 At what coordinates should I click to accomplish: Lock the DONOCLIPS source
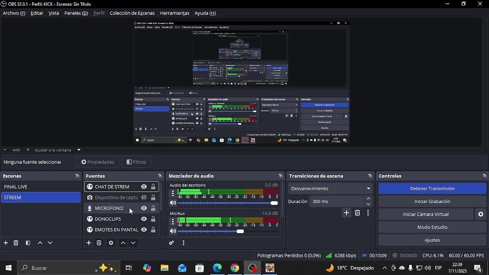(153, 219)
